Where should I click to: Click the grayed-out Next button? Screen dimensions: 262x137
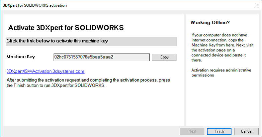tap(192, 131)
